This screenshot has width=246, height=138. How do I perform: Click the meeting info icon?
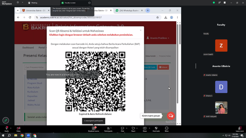click(x=18, y=2)
